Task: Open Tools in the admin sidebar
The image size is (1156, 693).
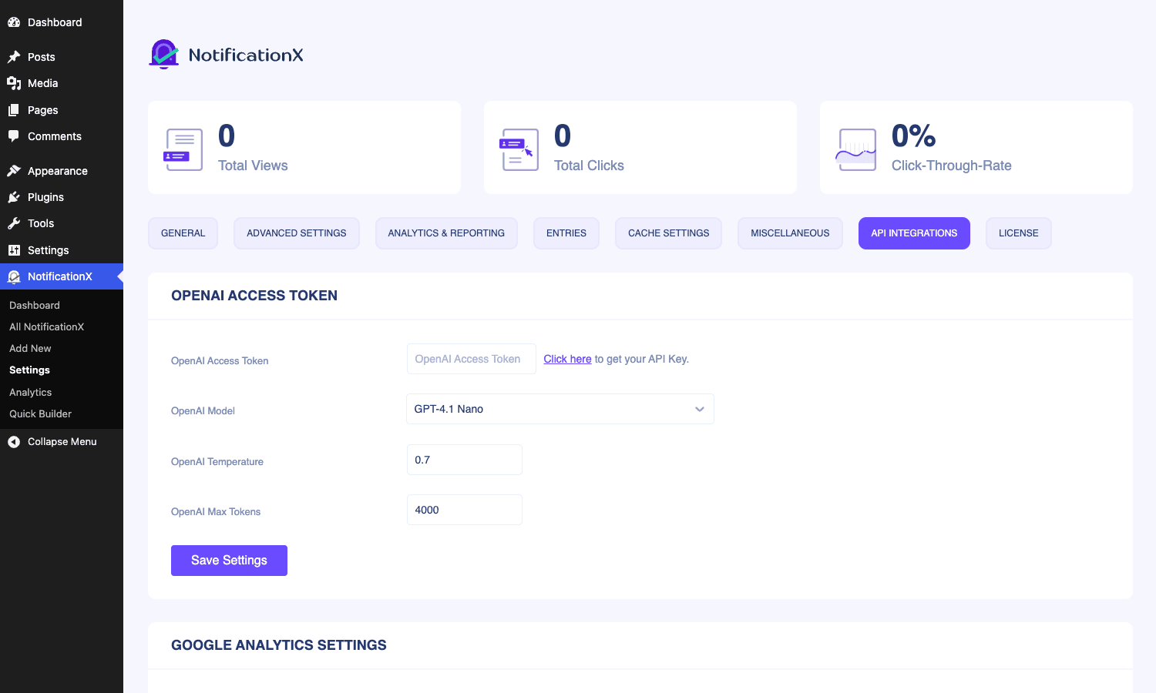Action: (62, 223)
